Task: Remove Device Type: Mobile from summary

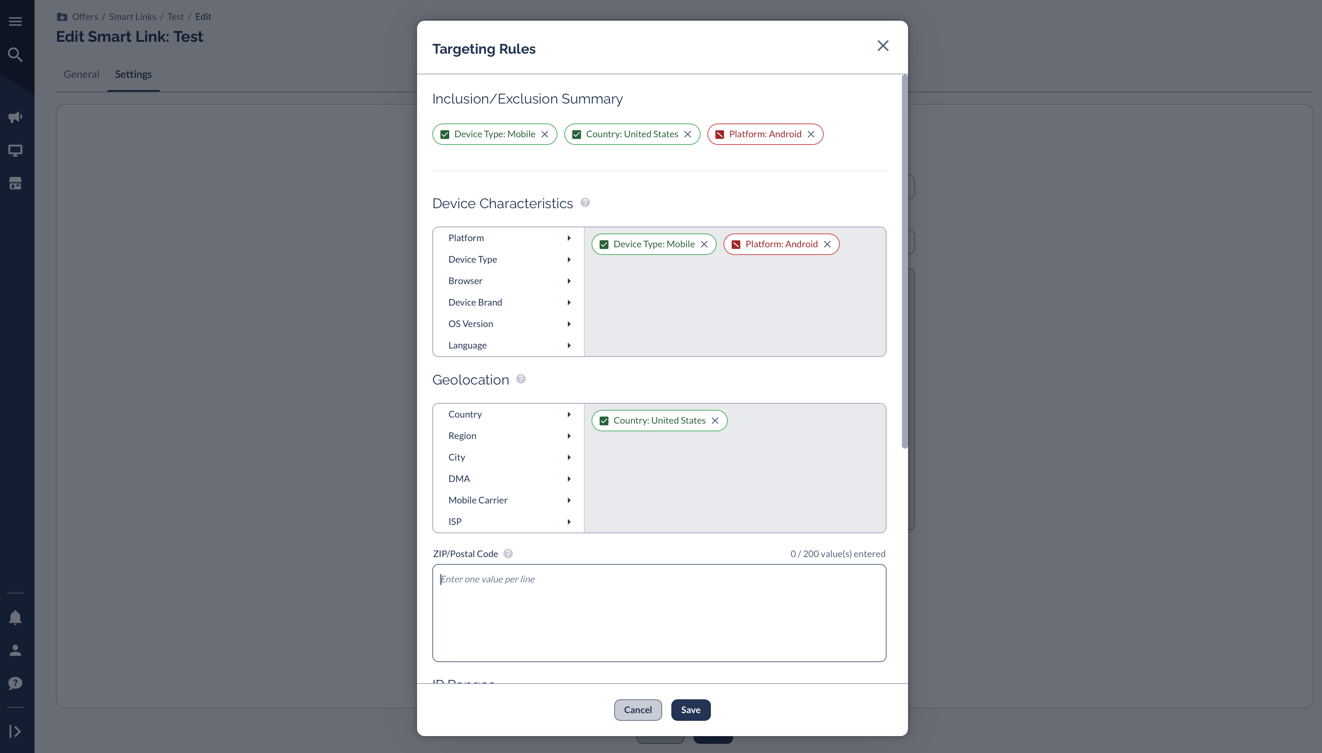Action: point(545,134)
